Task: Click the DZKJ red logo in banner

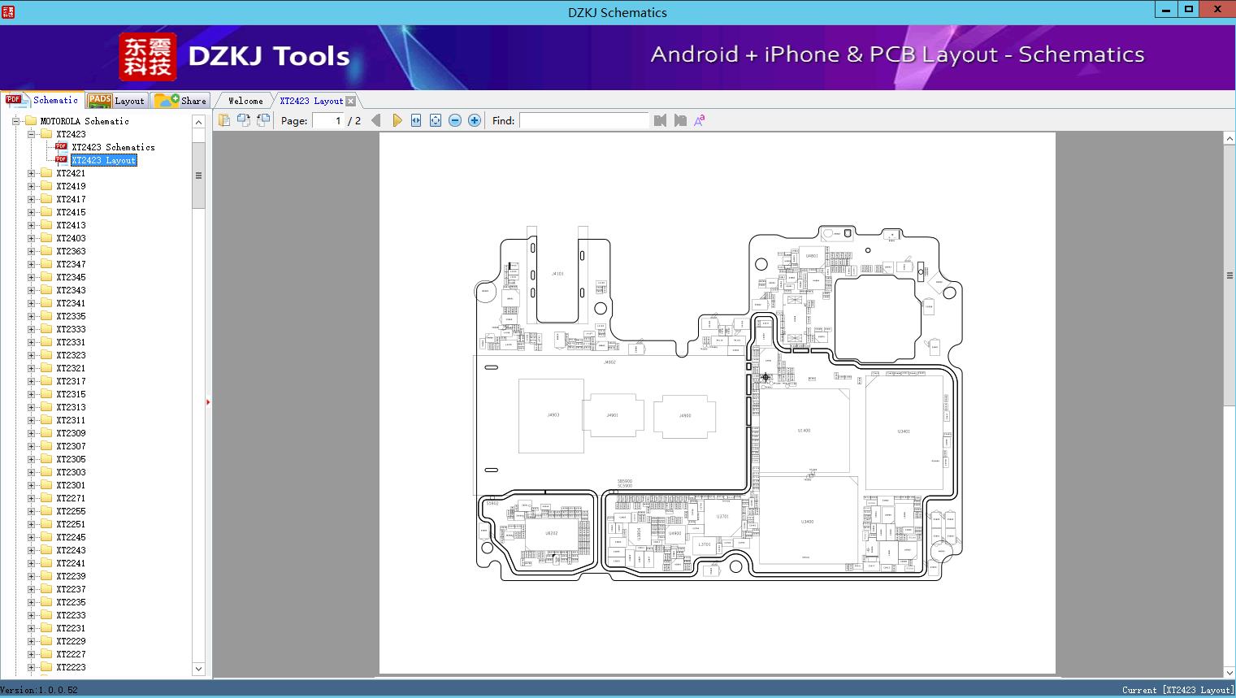Action: tap(147, 57)
